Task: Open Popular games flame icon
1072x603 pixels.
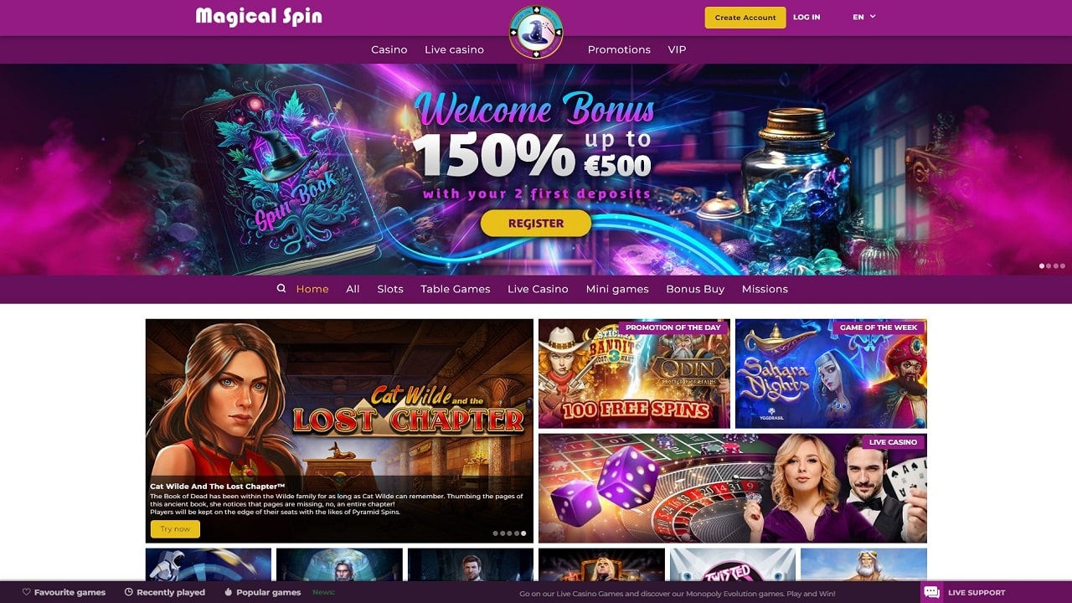Action: [229, 592]
